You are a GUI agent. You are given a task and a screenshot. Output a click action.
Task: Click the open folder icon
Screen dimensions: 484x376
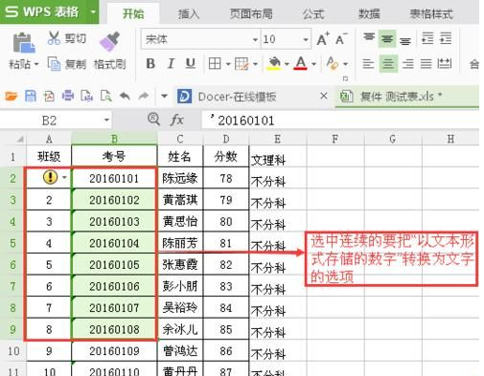[x=12, y=96]
